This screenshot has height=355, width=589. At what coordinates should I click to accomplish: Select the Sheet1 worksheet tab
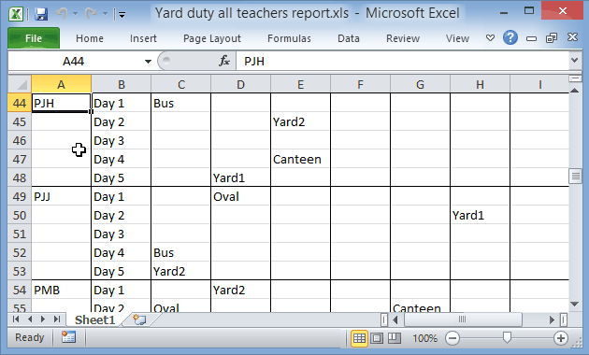(x=94, y=319)
